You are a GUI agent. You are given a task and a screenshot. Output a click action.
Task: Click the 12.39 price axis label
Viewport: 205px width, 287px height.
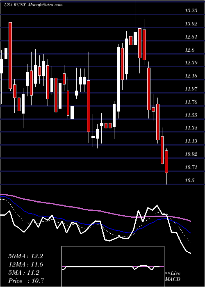(191, 63)
